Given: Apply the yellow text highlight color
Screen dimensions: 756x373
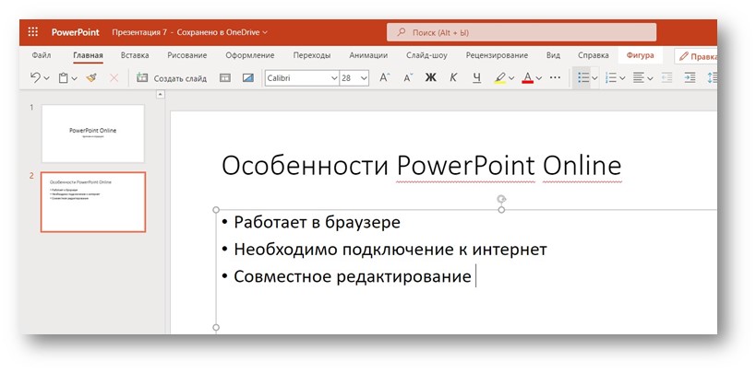Looking at the screenshot, I should click(500, 78).
